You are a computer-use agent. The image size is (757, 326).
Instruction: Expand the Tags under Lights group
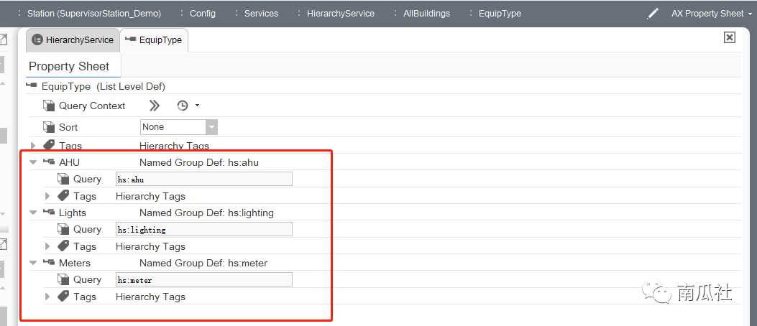point(47,246)
